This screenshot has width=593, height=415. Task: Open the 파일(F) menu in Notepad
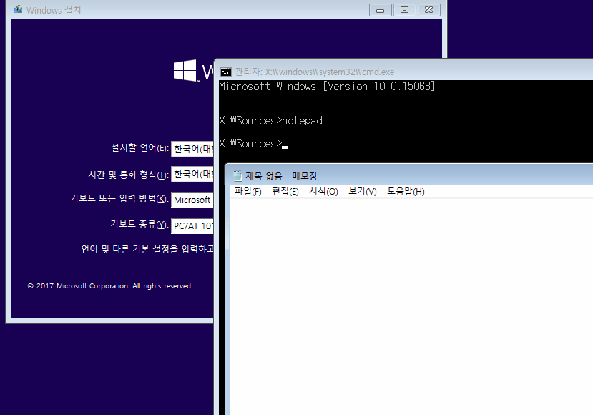pos(248,192)
